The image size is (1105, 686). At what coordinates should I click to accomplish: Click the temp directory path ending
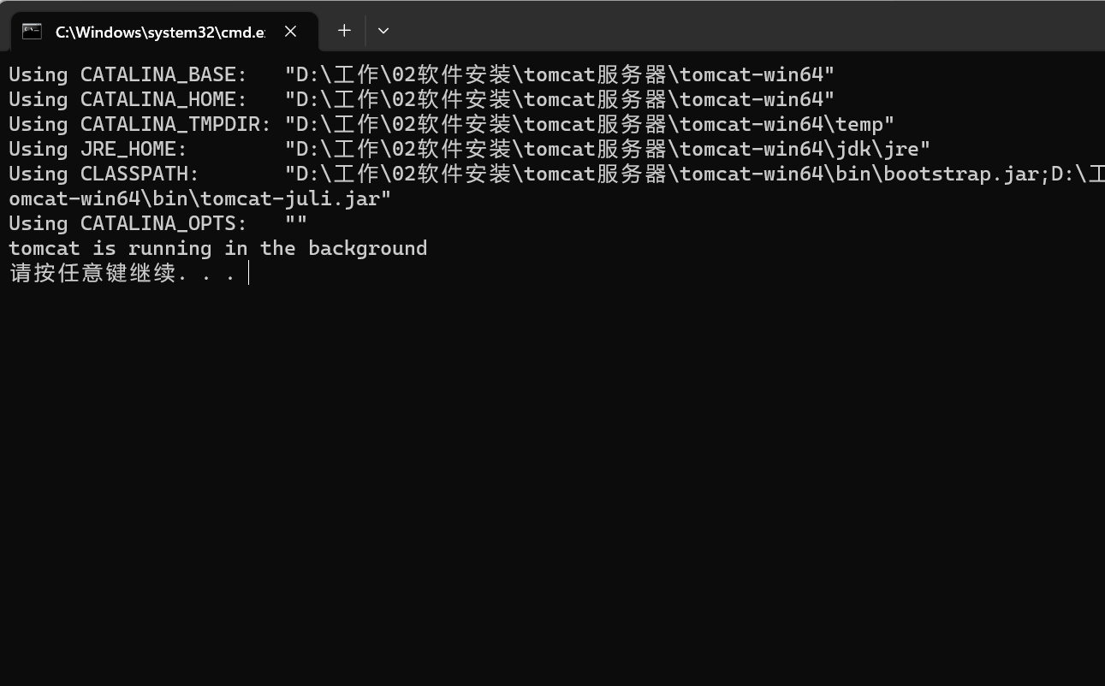coord(858,124)
